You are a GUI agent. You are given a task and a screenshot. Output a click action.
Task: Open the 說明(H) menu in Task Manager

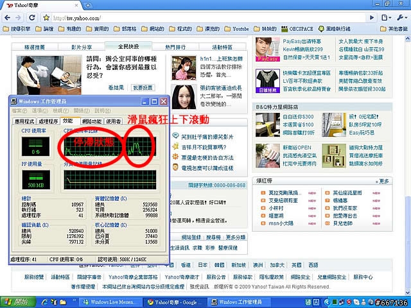point(103,110)
